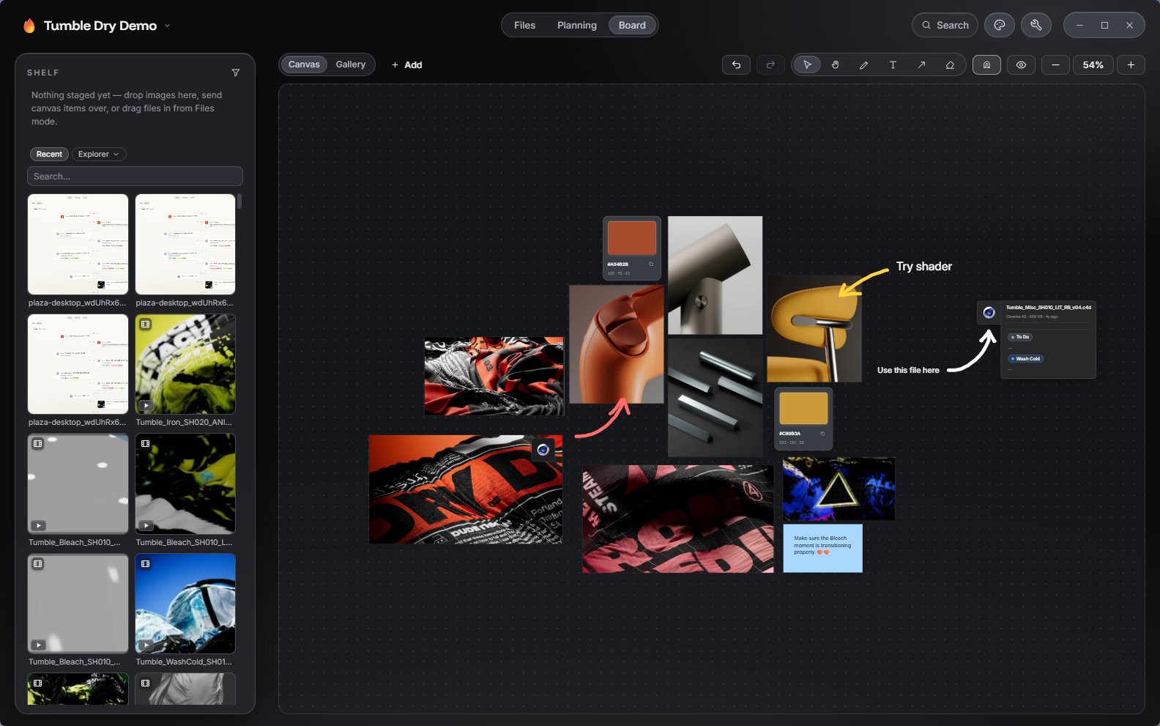The width and height of the screenshot is (1160, 726).
Task: Click the shelf scrollbar
Action: click(239, 201)
